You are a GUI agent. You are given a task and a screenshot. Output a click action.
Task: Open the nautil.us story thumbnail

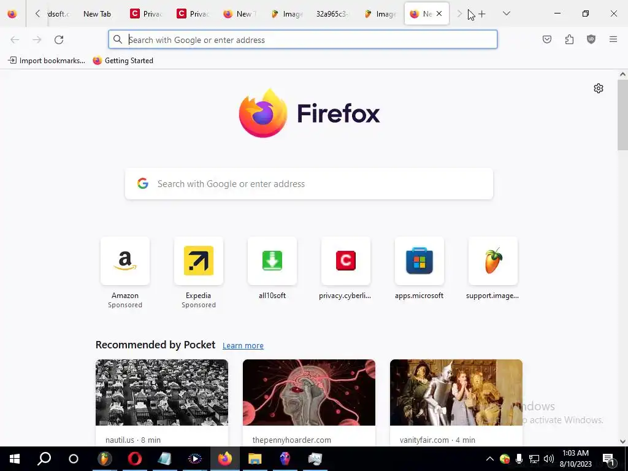coord(162,392)
